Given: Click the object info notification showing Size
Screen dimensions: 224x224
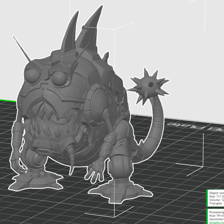Looking at the screenshot, I should (215, 198).
